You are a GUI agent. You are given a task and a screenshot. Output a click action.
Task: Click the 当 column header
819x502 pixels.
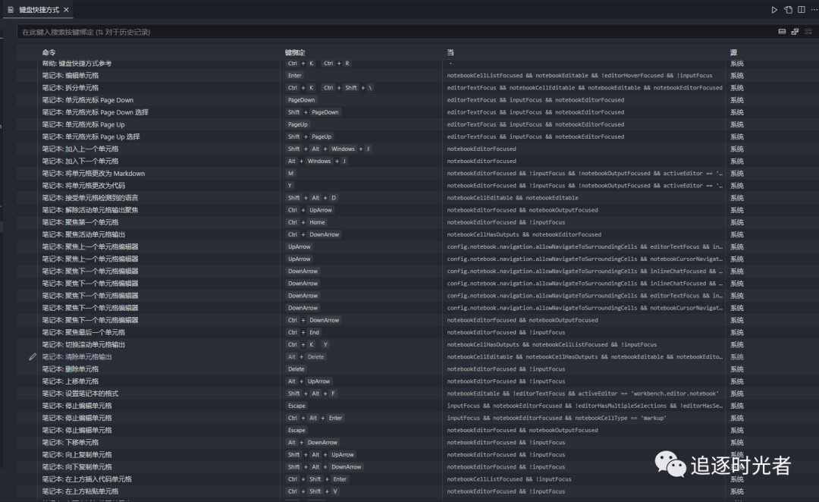pyautogui.click(x=450, y=52)
